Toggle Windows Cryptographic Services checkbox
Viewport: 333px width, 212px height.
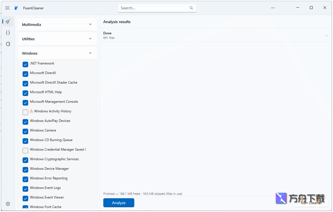25,160
